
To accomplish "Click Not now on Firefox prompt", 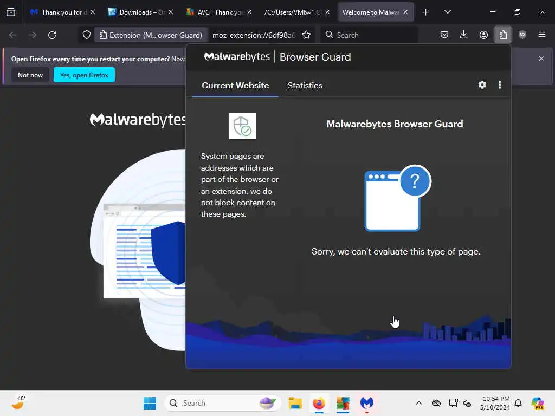I will [30, 75].
